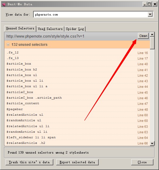Click the Line 40 label

click(143, 64)
